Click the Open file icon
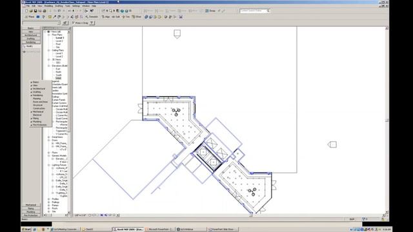 (x=31, y=11)
